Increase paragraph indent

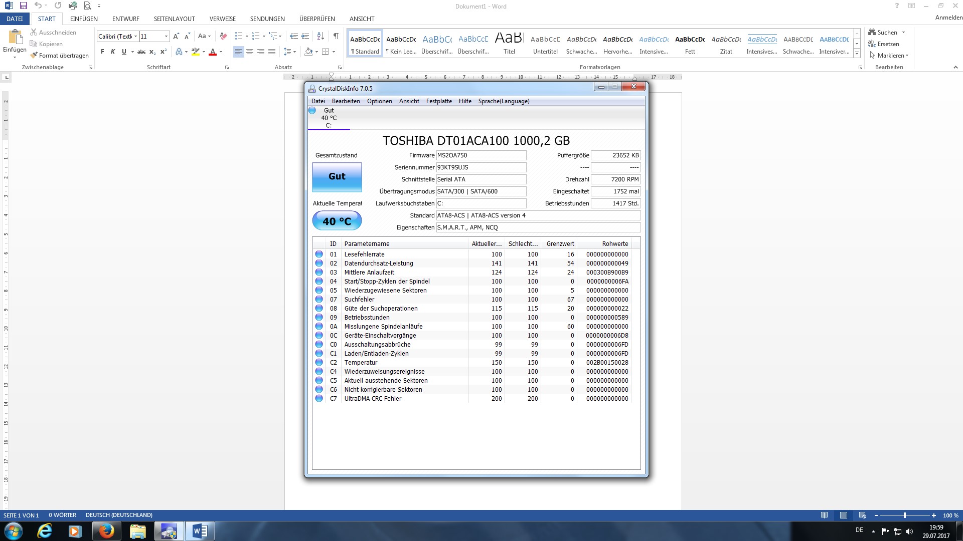click(x=305, y=37)
